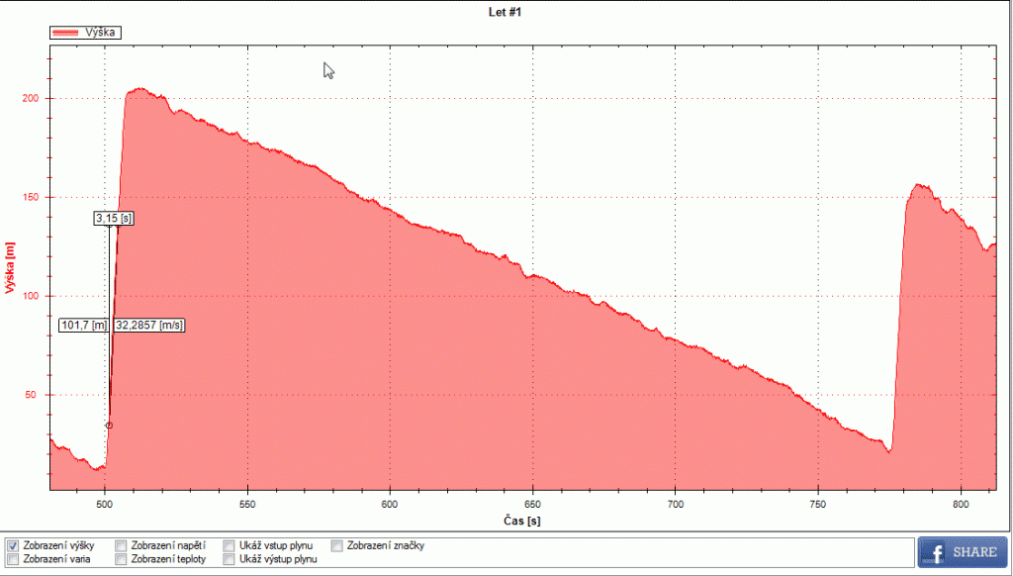Click the Facebook icon on Share button

936,552
